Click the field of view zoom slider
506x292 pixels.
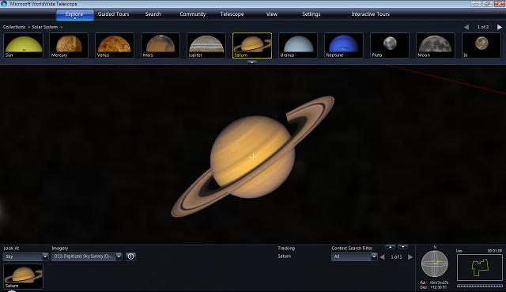pyautogui.click(x=480, y=286)
